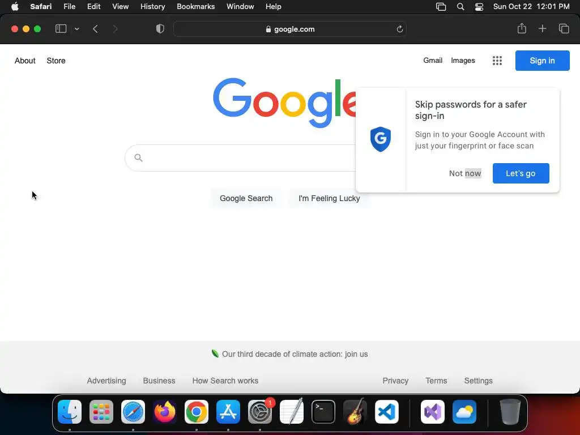The width and height of the screenshot is (580, 435).
Task: Open the About link
Action: (x=25, y=61)
